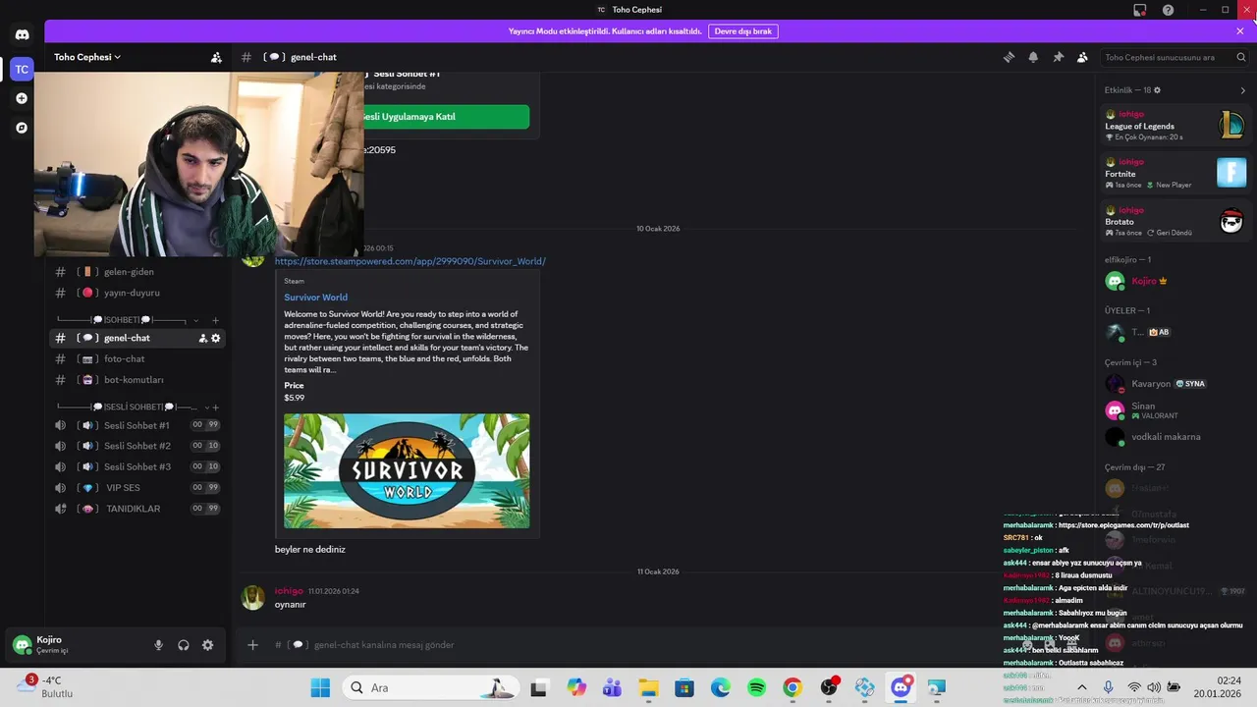Open foto-chat text channel

[139, 359]
